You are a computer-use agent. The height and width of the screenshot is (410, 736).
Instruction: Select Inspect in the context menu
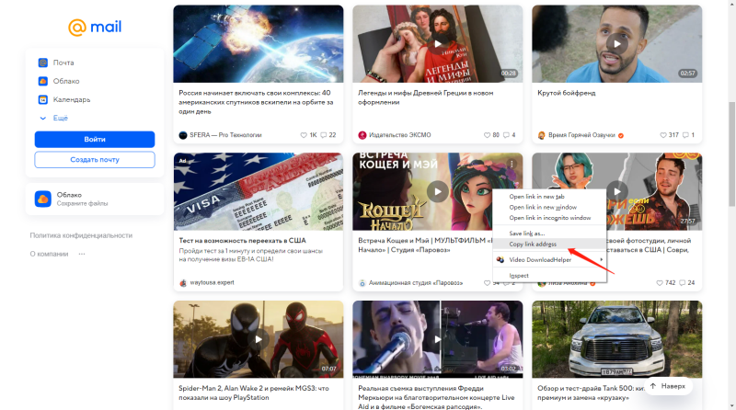(x=520, y=275)
